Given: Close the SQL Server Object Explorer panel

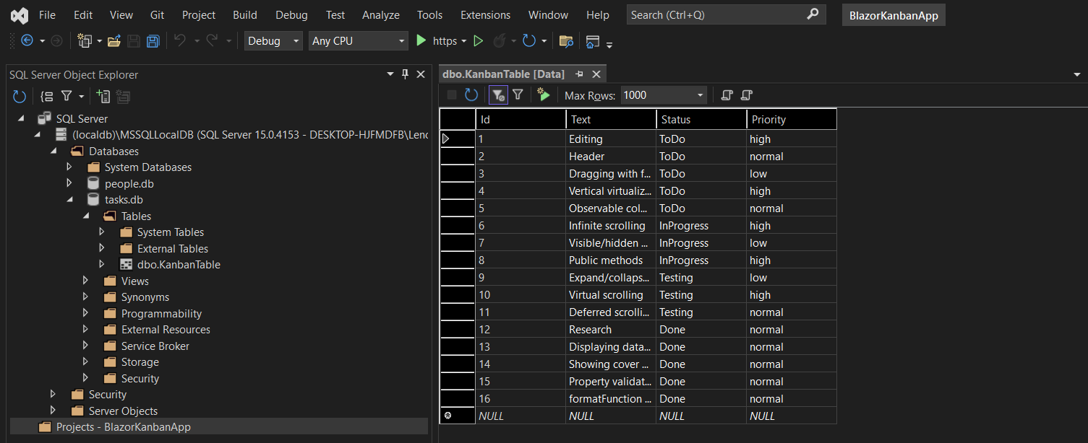Looking at the screenshot, I should click(x=421, y=74).
